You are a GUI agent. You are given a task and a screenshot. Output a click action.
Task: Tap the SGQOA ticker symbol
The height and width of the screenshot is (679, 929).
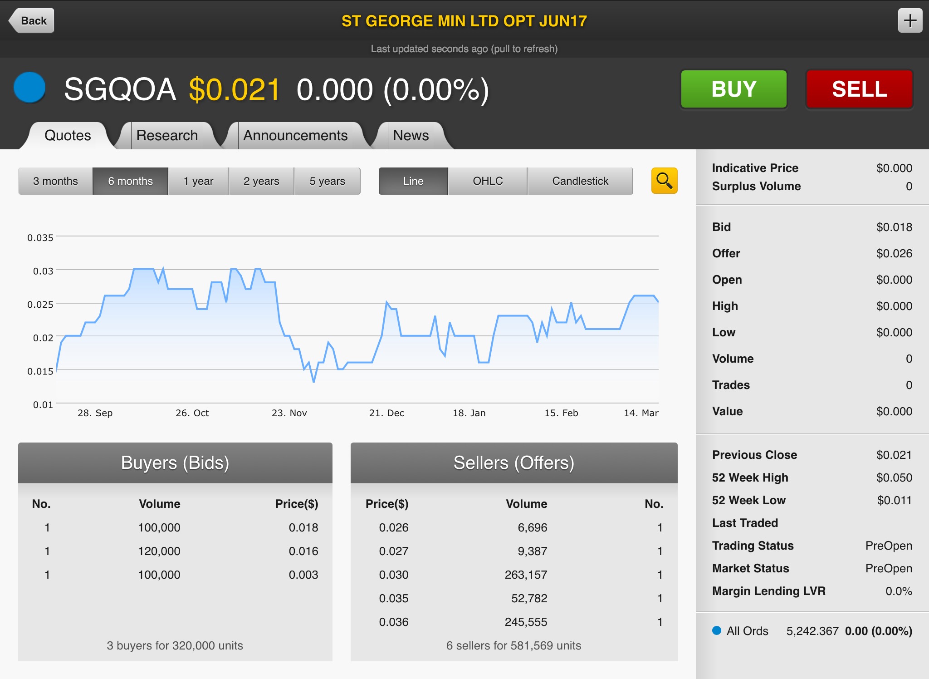(120, 89)
